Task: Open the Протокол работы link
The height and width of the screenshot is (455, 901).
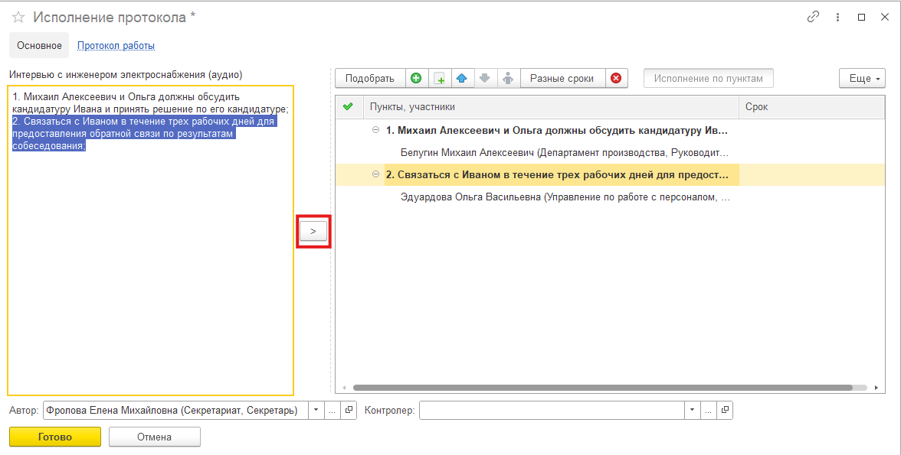Action: [x=116, y=45]
